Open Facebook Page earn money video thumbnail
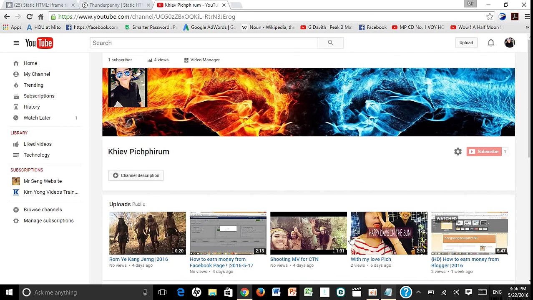 click(228, 233)
